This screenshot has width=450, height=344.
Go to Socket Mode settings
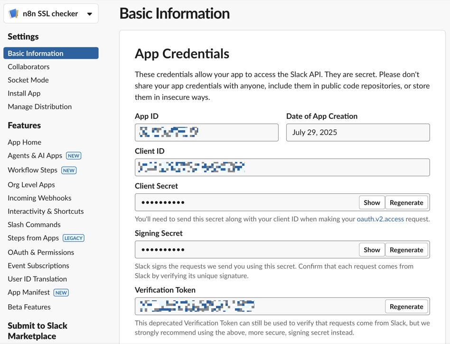[28, 80]
